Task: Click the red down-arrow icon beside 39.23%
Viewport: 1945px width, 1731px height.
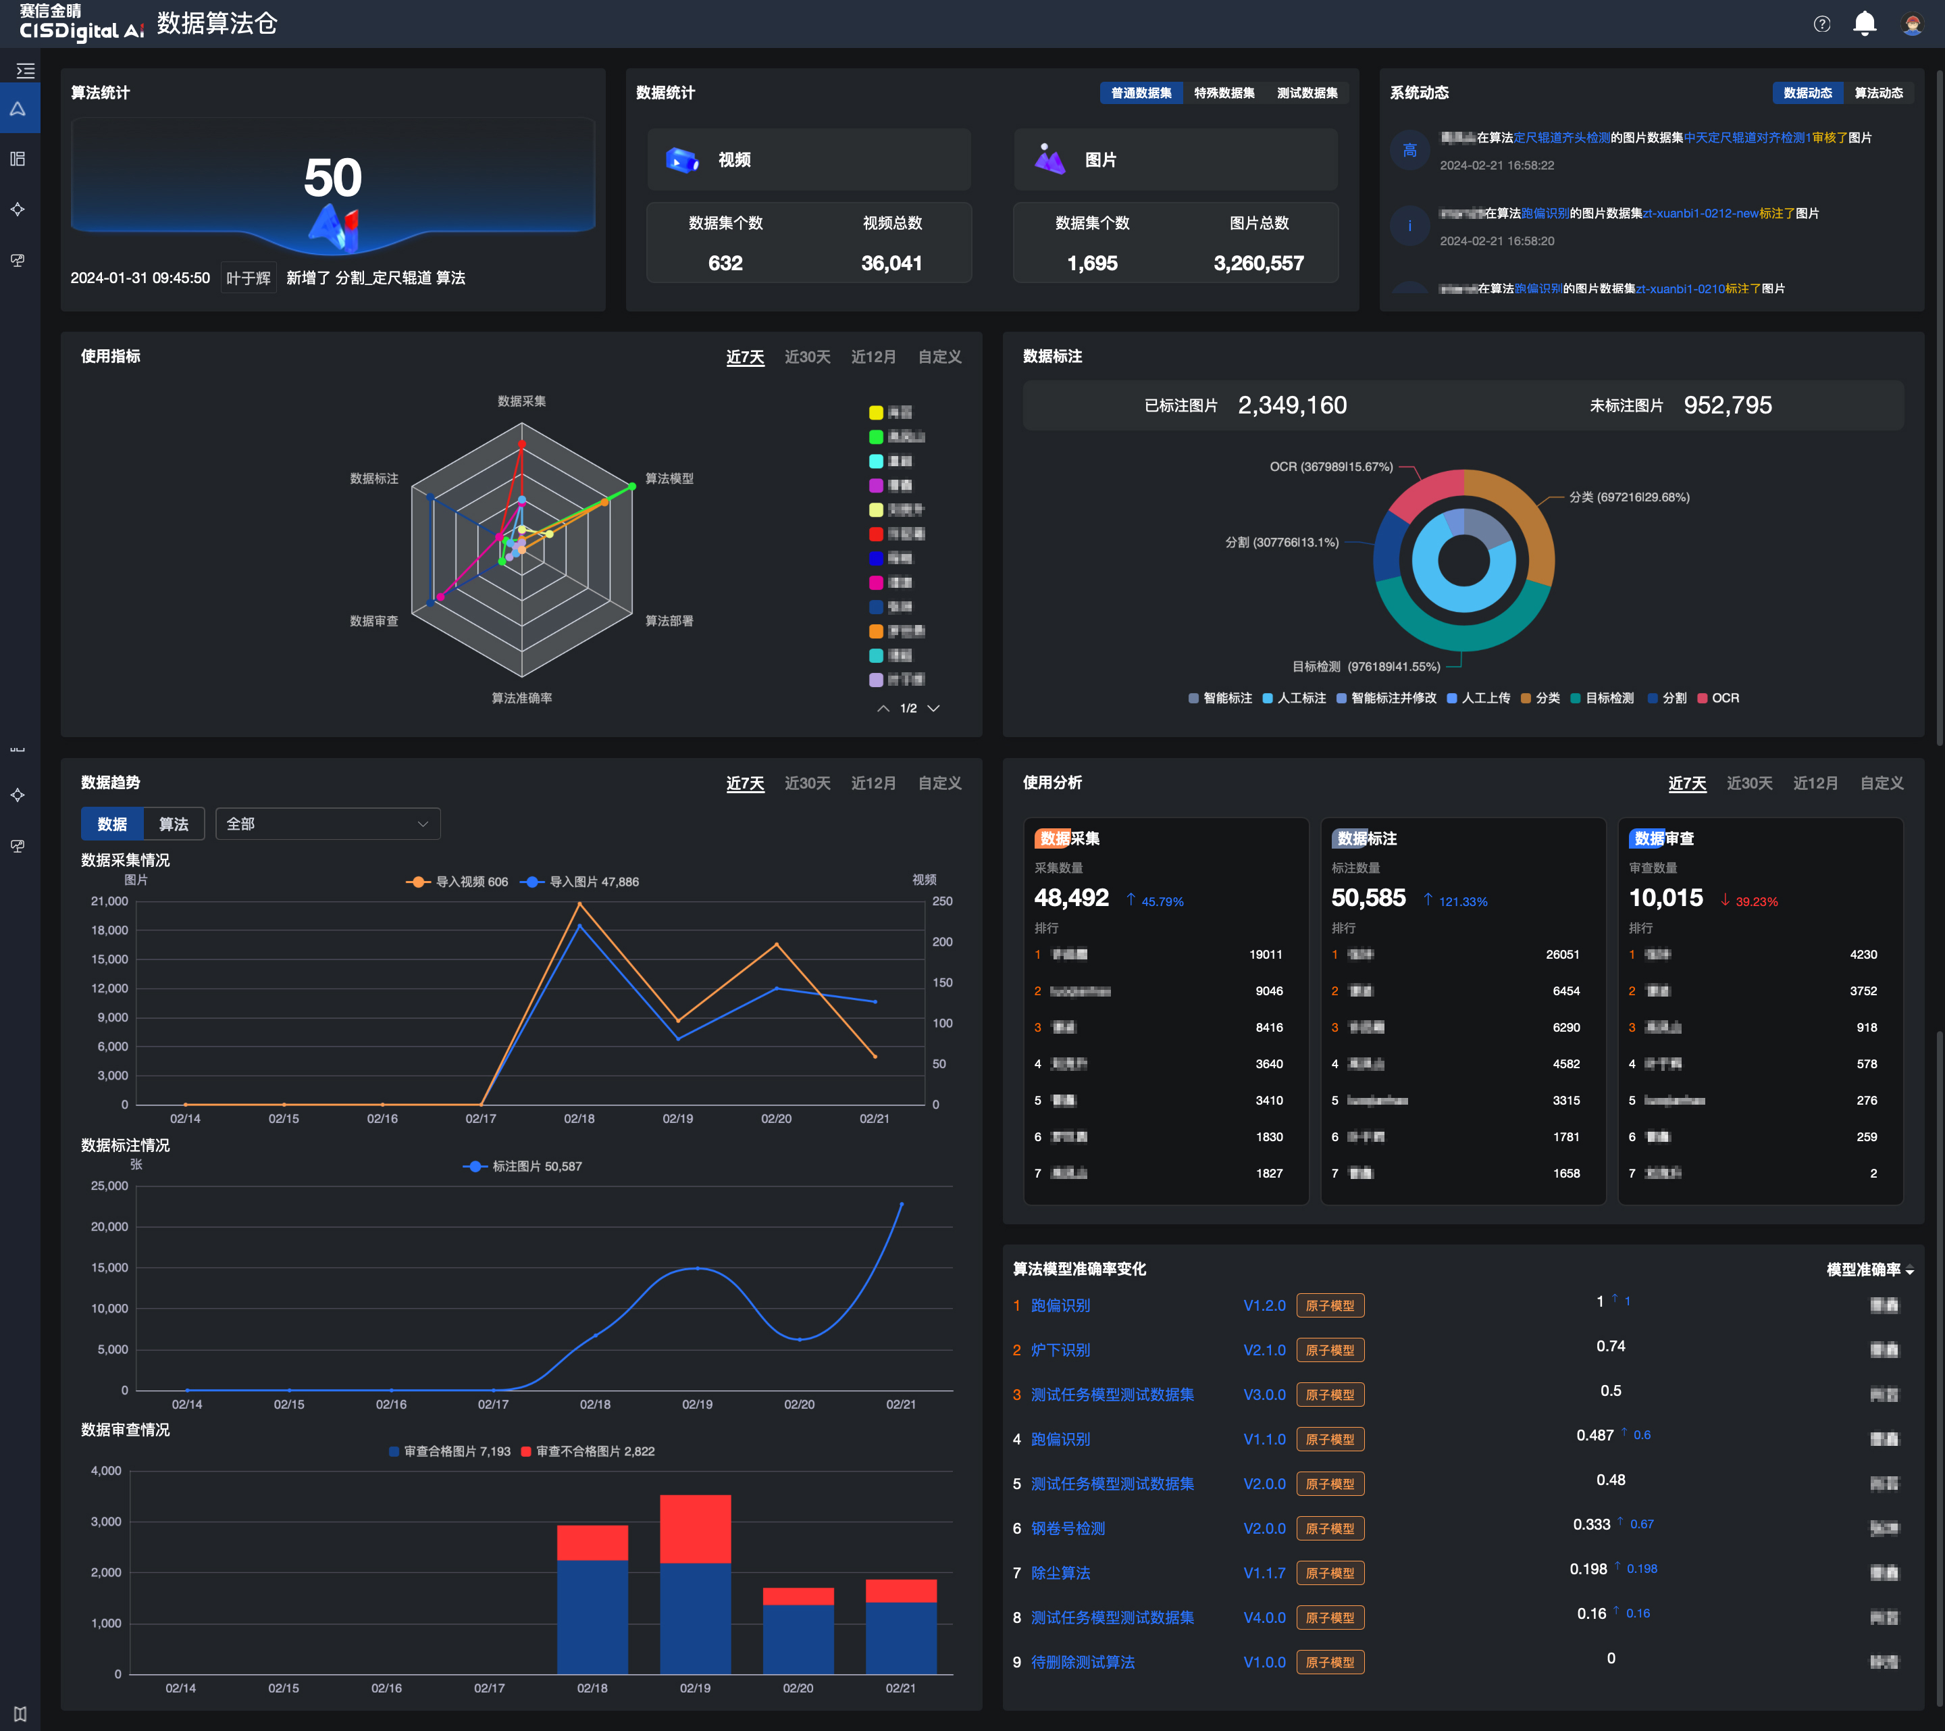Action: click(1724, 900)
